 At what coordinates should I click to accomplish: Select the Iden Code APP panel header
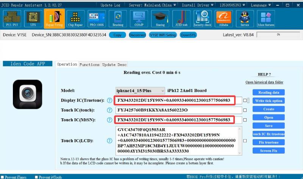click(28, 64)
